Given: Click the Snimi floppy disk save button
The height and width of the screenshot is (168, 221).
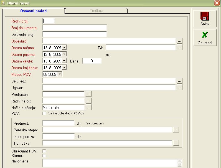Looking at the screenshot, I should (205, 19).
